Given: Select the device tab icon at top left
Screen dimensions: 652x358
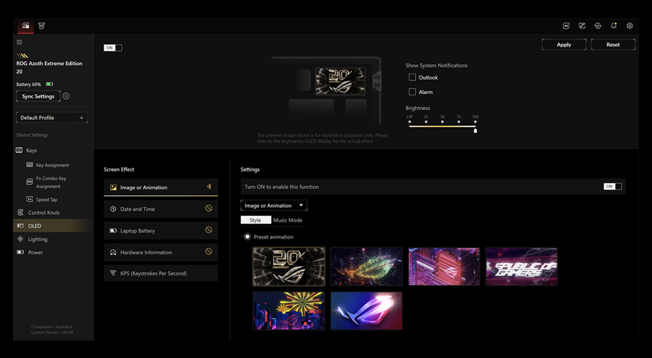Looking at the screenshot, I should (x=26, y=26).
